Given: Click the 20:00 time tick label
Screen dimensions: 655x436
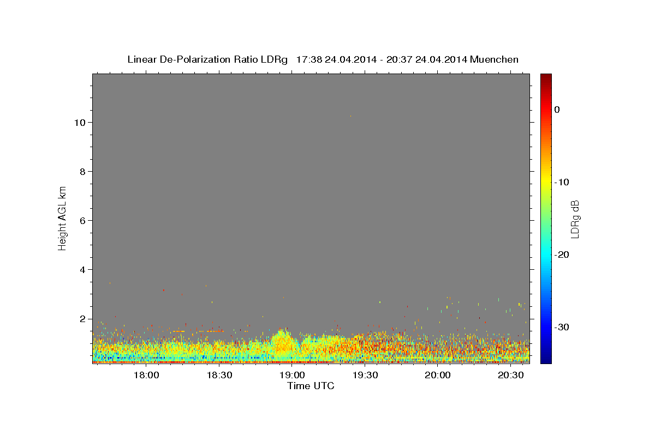Looking at the screenshot, I should [438, 375].
